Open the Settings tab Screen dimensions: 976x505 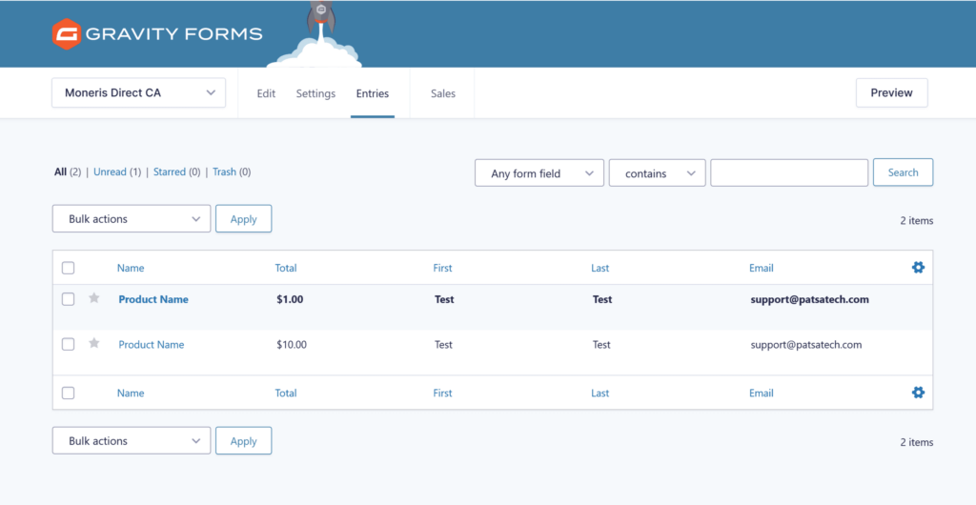[315, 93]
